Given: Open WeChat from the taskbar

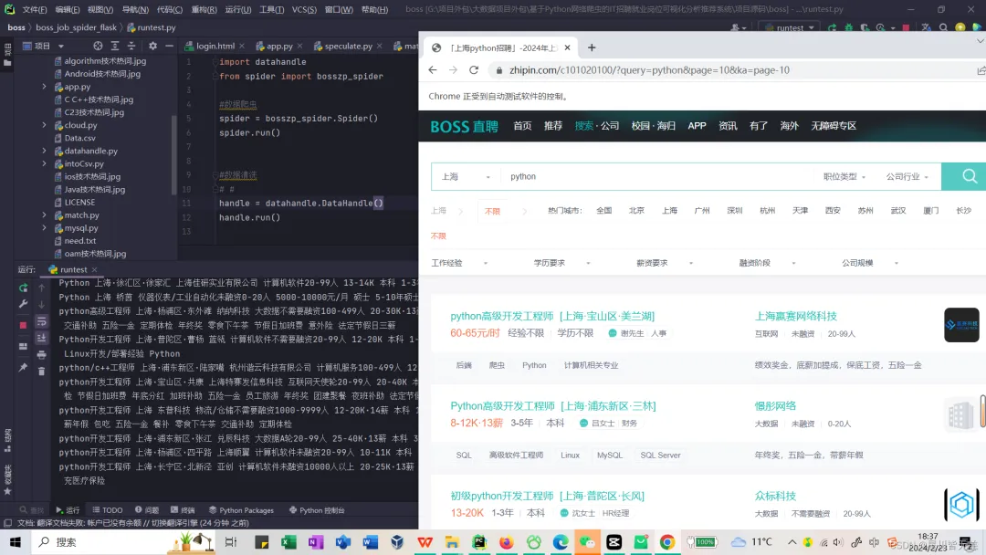Looking at the screenshot, I should pyautogui.click(x=587, y=542).
